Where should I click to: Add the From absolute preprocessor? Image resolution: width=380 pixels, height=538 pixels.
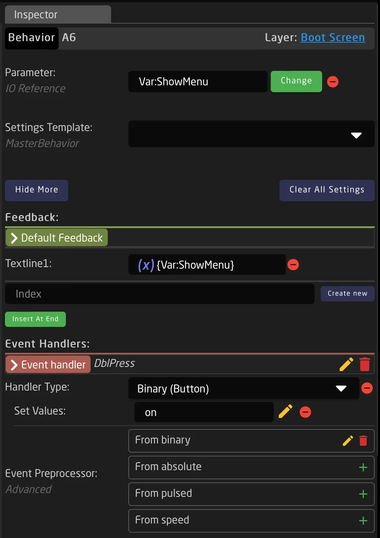pos(363,468)
